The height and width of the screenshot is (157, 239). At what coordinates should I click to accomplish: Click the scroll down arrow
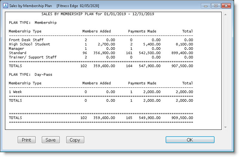tap(226, 127)
